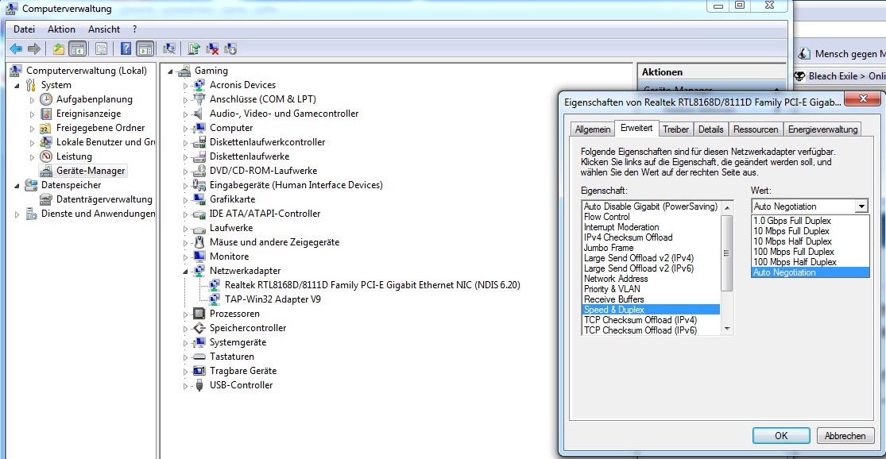
Task: Click the property list scrollbar thumb
Action: click(726, 253)
